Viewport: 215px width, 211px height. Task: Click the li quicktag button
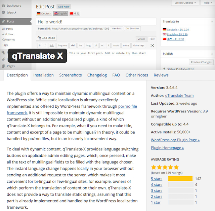click(108, 45)
